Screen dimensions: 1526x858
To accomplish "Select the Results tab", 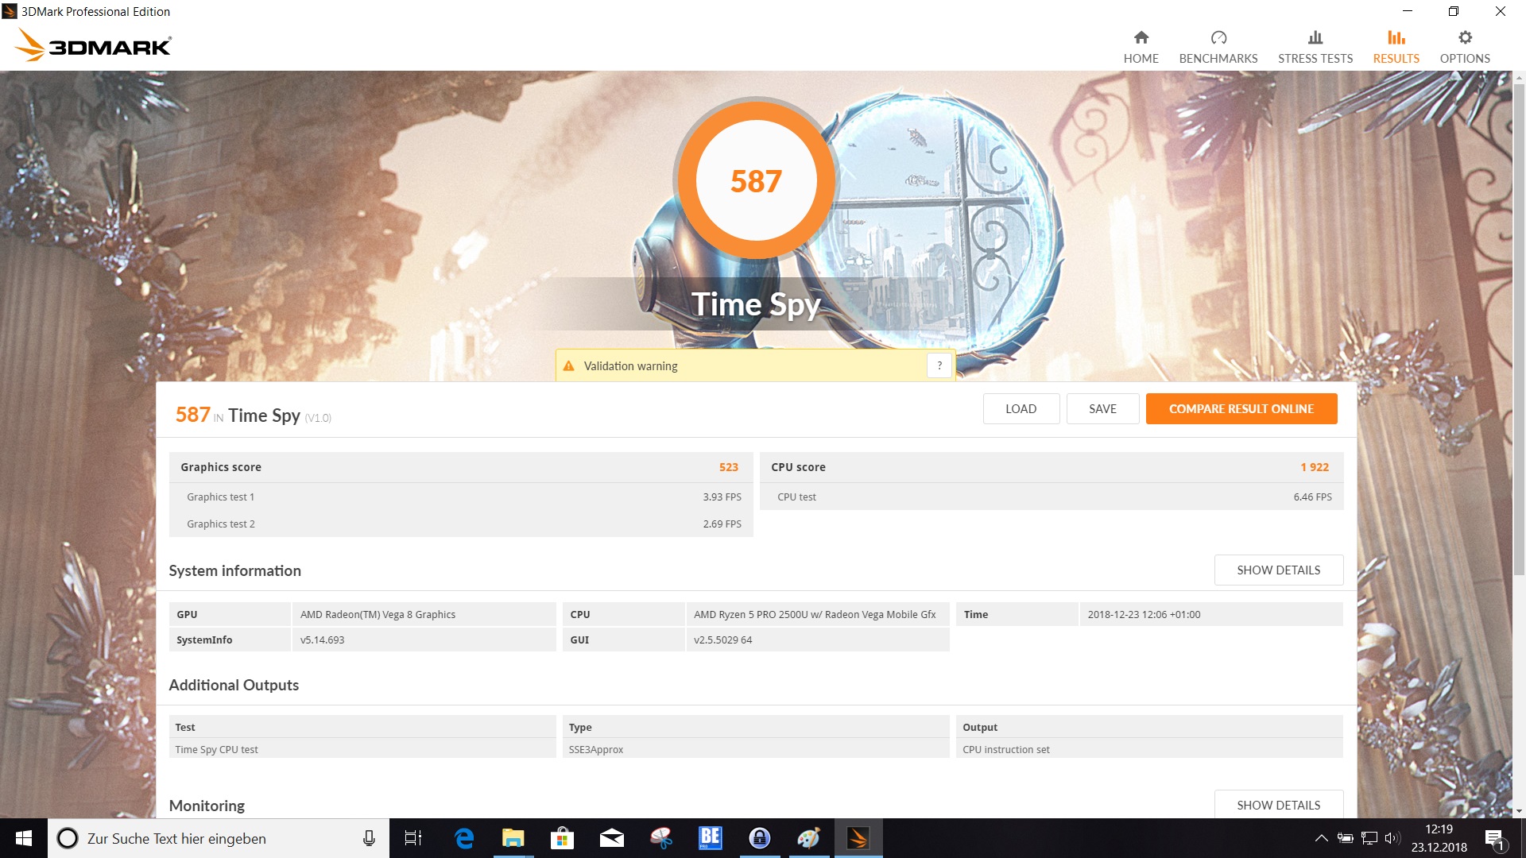I will click(x=1396, y=47).
